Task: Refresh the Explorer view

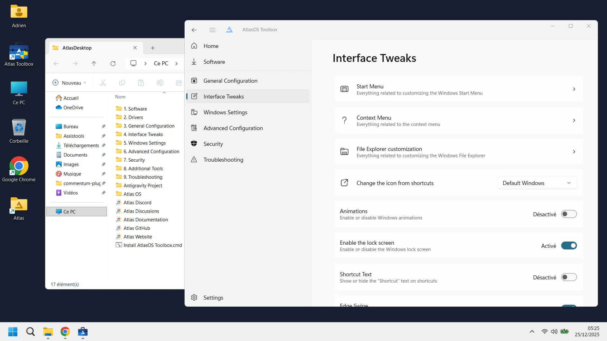Action: point(113,63)
